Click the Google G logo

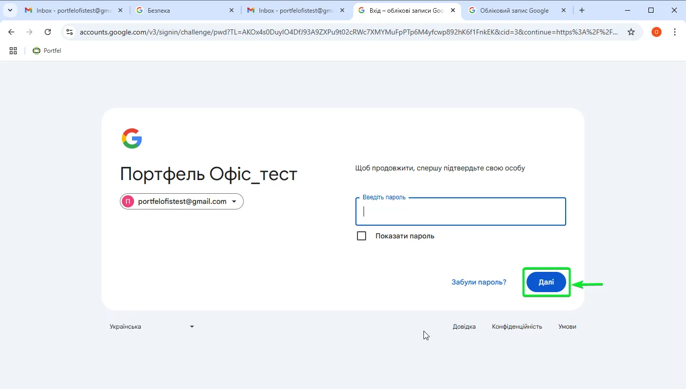pyautogui.click(x=132, y=138)
